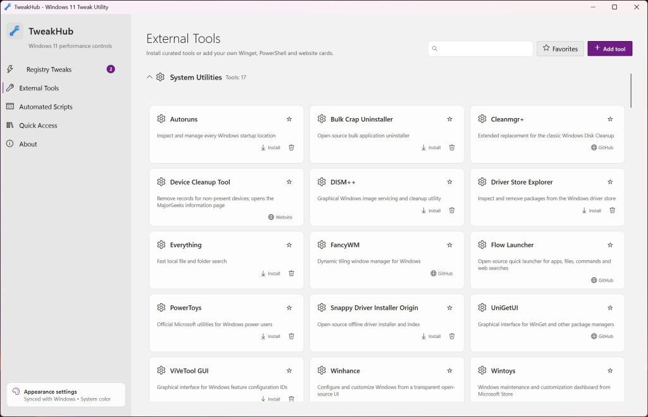
Task: Star the FancyWM tool
Action: click(450, 245)
